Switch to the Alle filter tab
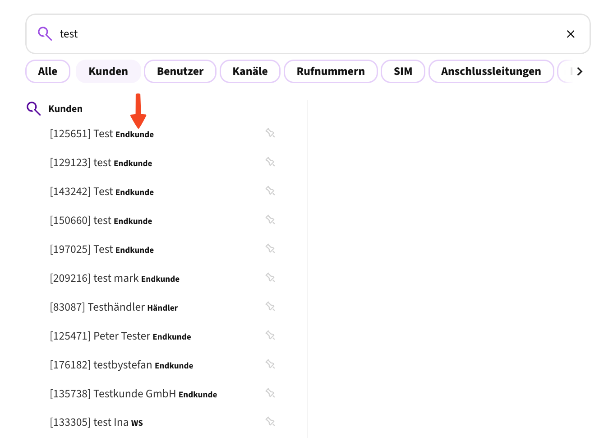Viewport: 599px width, 438px height. (47, 71)
